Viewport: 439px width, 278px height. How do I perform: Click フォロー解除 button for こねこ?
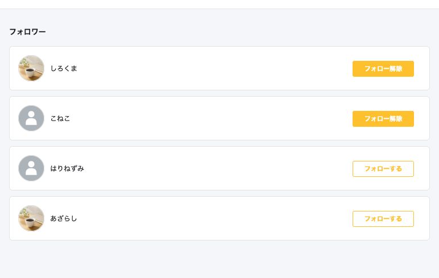pyautogui.click(x=383, y=119)
